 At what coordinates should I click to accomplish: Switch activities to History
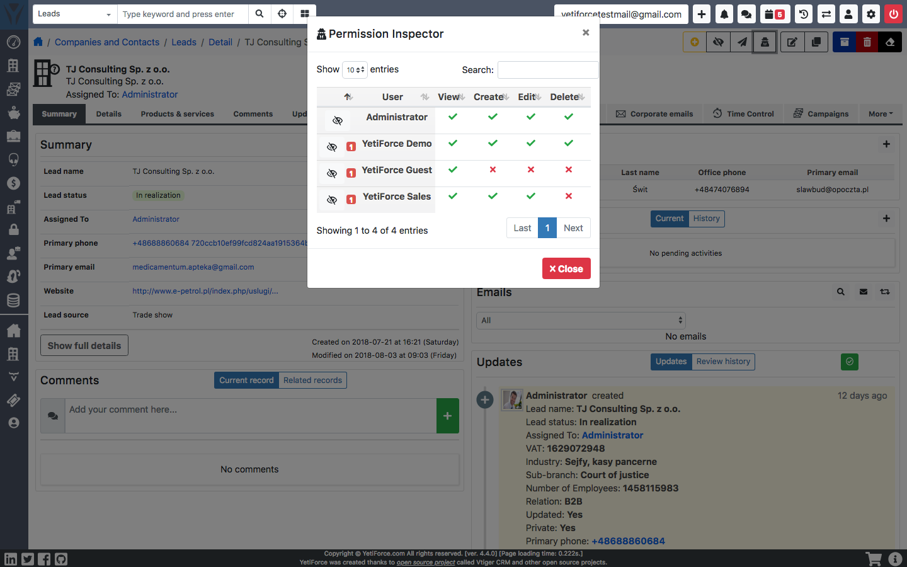point(707,219)
